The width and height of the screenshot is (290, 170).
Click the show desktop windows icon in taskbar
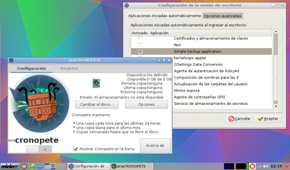tap(50, 166)
